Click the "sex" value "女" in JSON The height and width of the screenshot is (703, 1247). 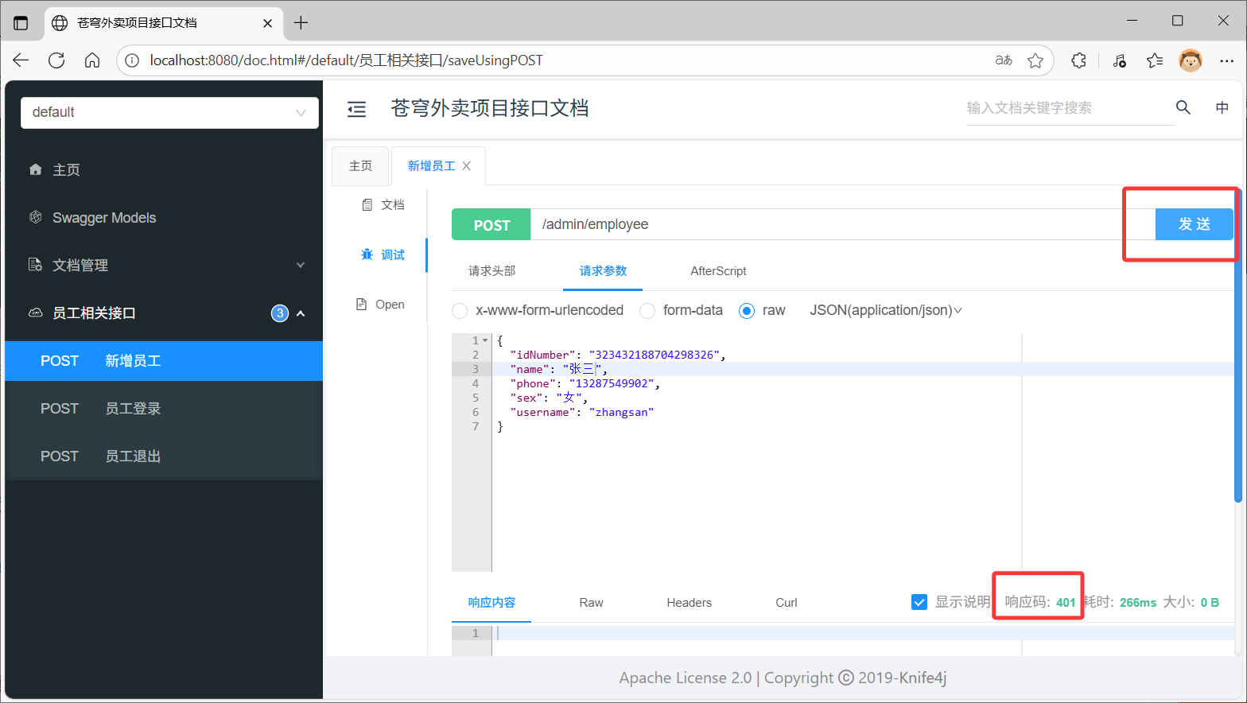(569, 398)
